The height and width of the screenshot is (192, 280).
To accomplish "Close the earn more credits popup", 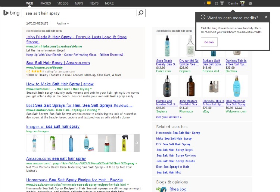I will [x=266, y=17].
